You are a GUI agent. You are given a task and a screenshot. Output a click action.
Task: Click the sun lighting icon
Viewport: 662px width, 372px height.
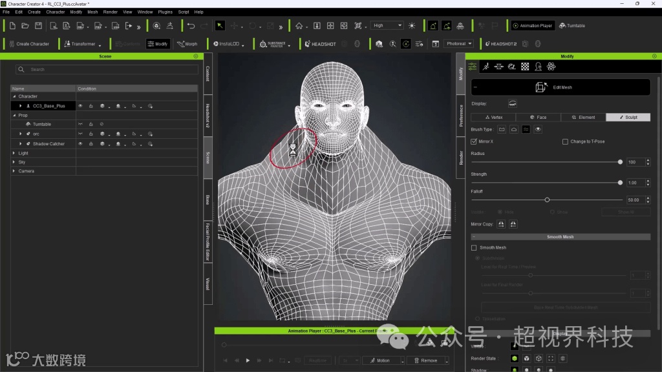click(412, 26)
